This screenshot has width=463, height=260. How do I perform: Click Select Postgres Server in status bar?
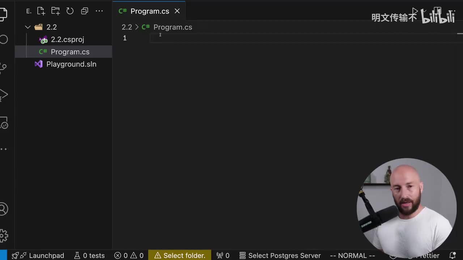pos(280,255)
